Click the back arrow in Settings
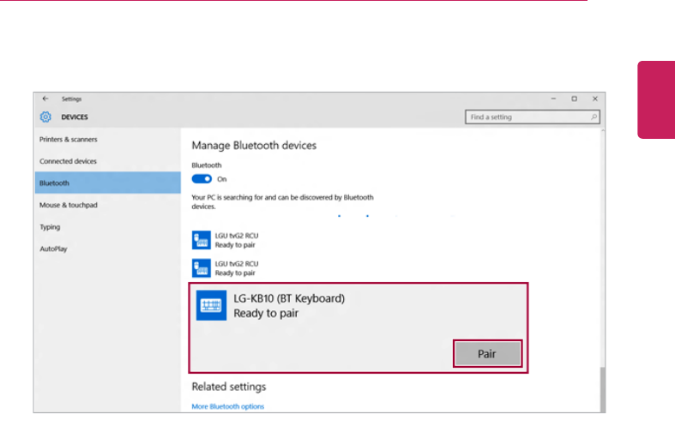The image size is (675, 432). click(x=45, y=99)
